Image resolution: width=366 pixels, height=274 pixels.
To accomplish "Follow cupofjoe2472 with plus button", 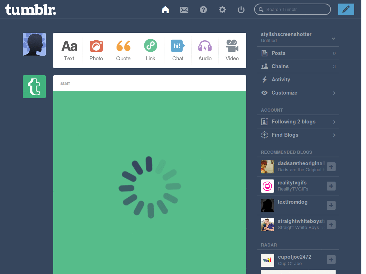I will pos(331,260).
